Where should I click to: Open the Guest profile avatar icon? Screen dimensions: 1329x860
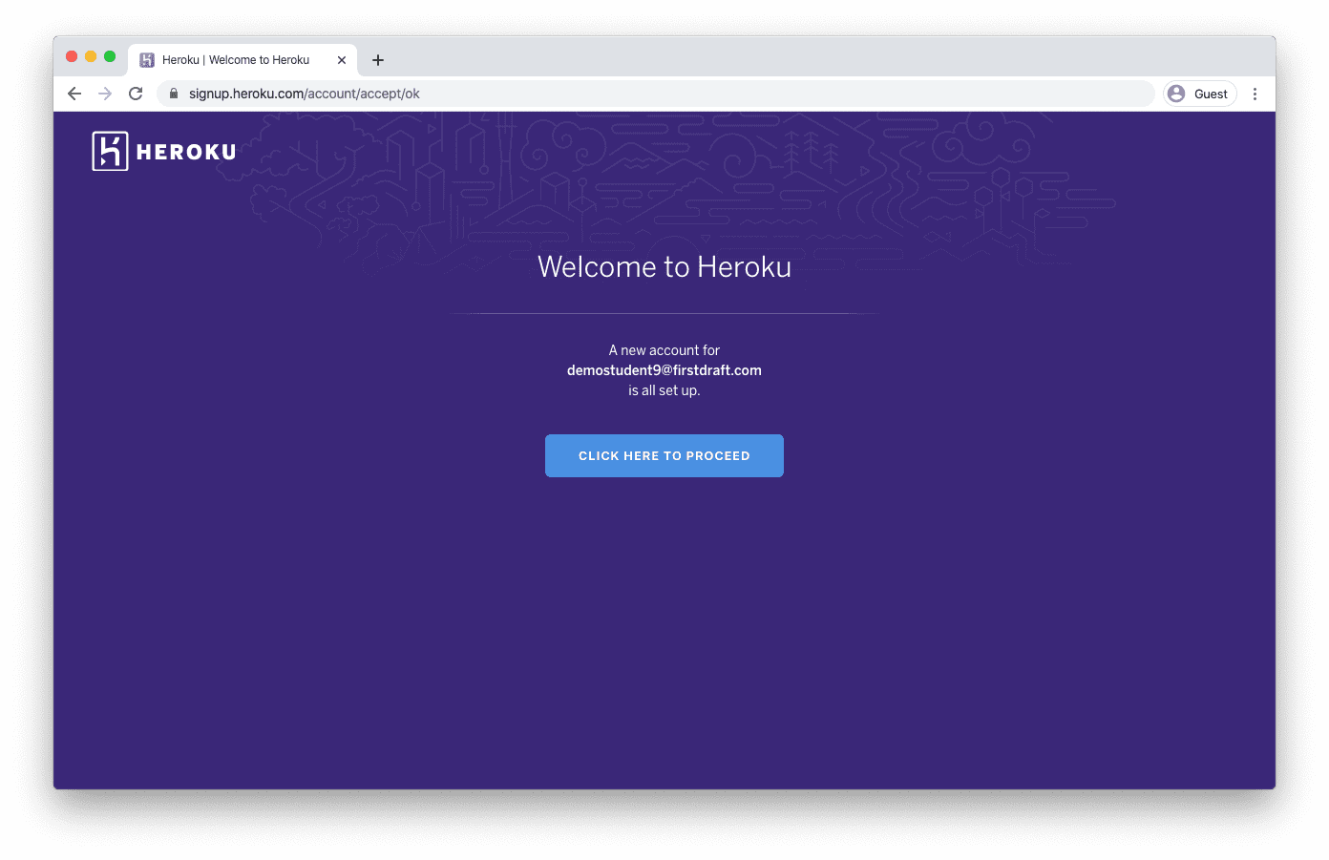(x=1176, y=94)
